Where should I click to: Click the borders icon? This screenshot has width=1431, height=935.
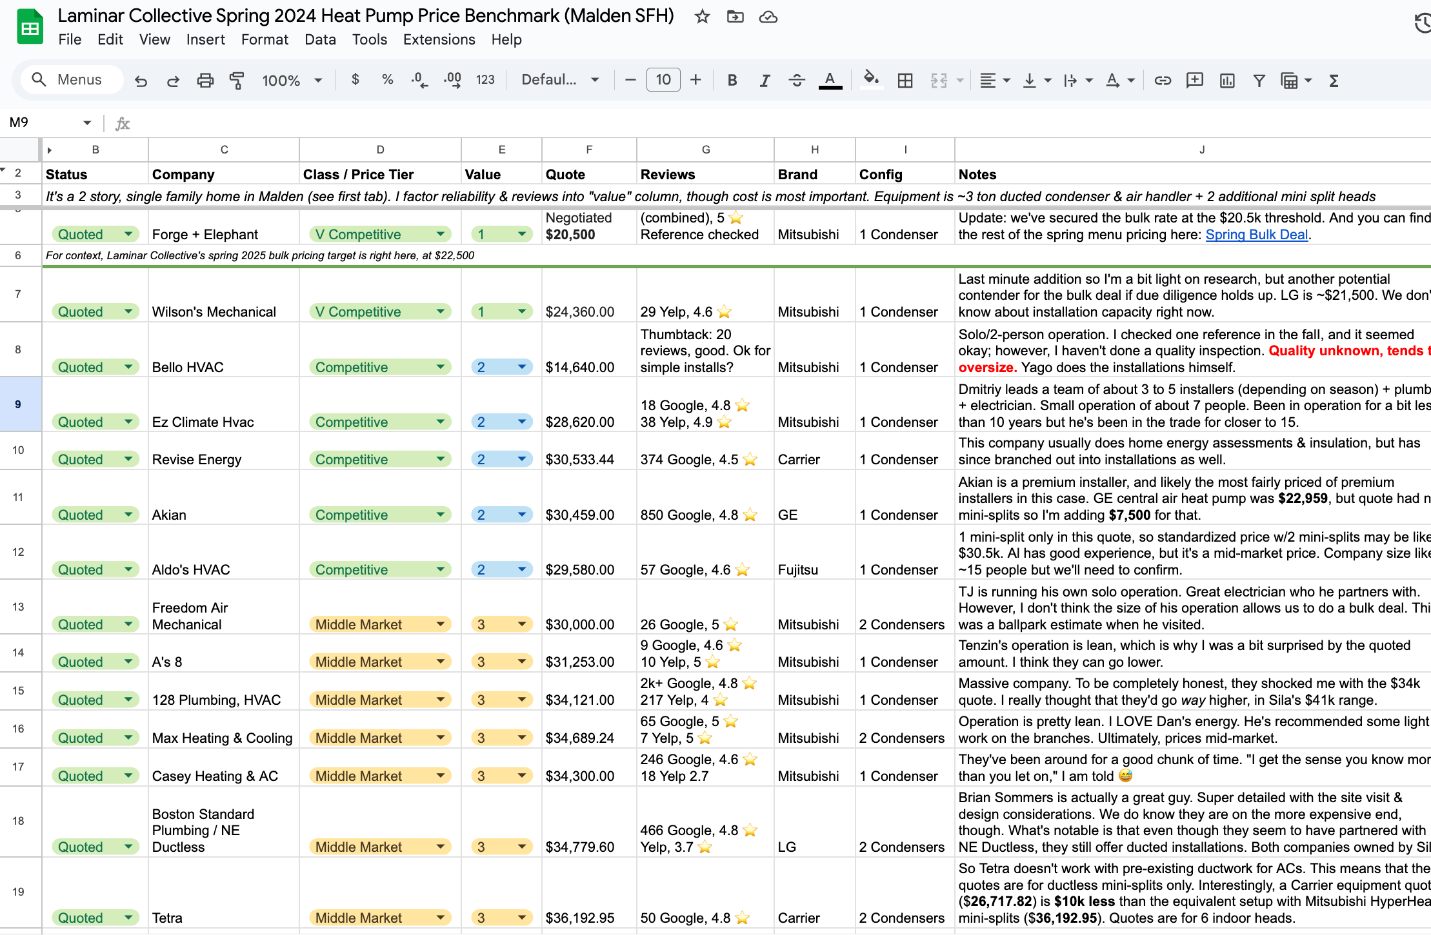[x=905, y=80]
